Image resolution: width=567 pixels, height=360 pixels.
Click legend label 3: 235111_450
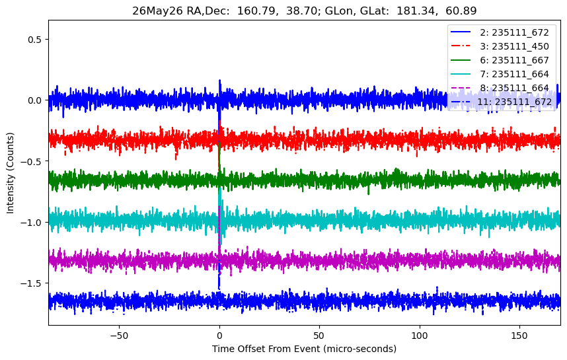(514, 46)
